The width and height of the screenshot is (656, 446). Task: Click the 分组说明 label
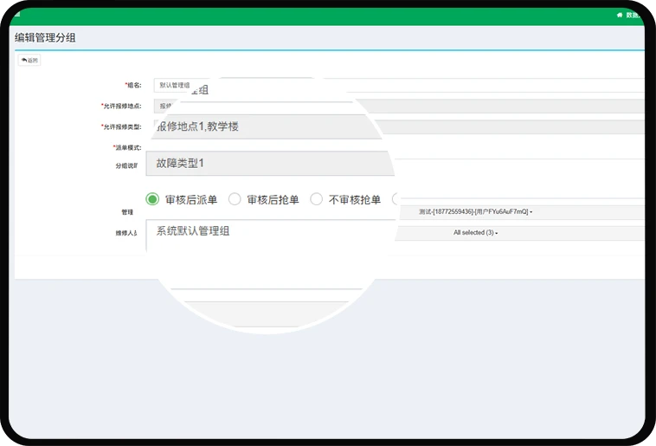[x=126, y=165]
